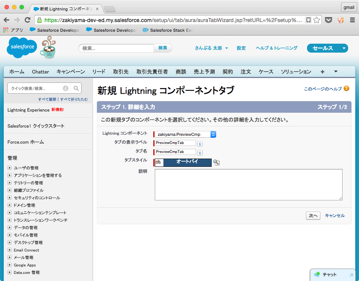Screen dimensions: 359x281
Task: Expand アプリケーションを管理する node
Action: point(10,175)
